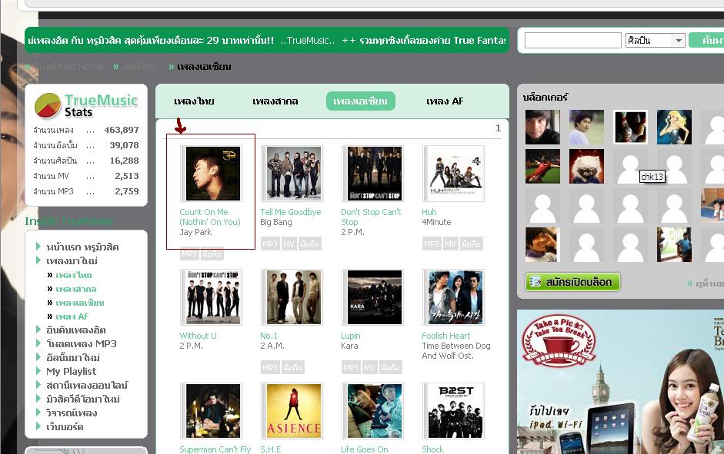The image size is (724, 454).
Task: Switch to the เพลง AF tab
Action: click(x=445, y=101)
